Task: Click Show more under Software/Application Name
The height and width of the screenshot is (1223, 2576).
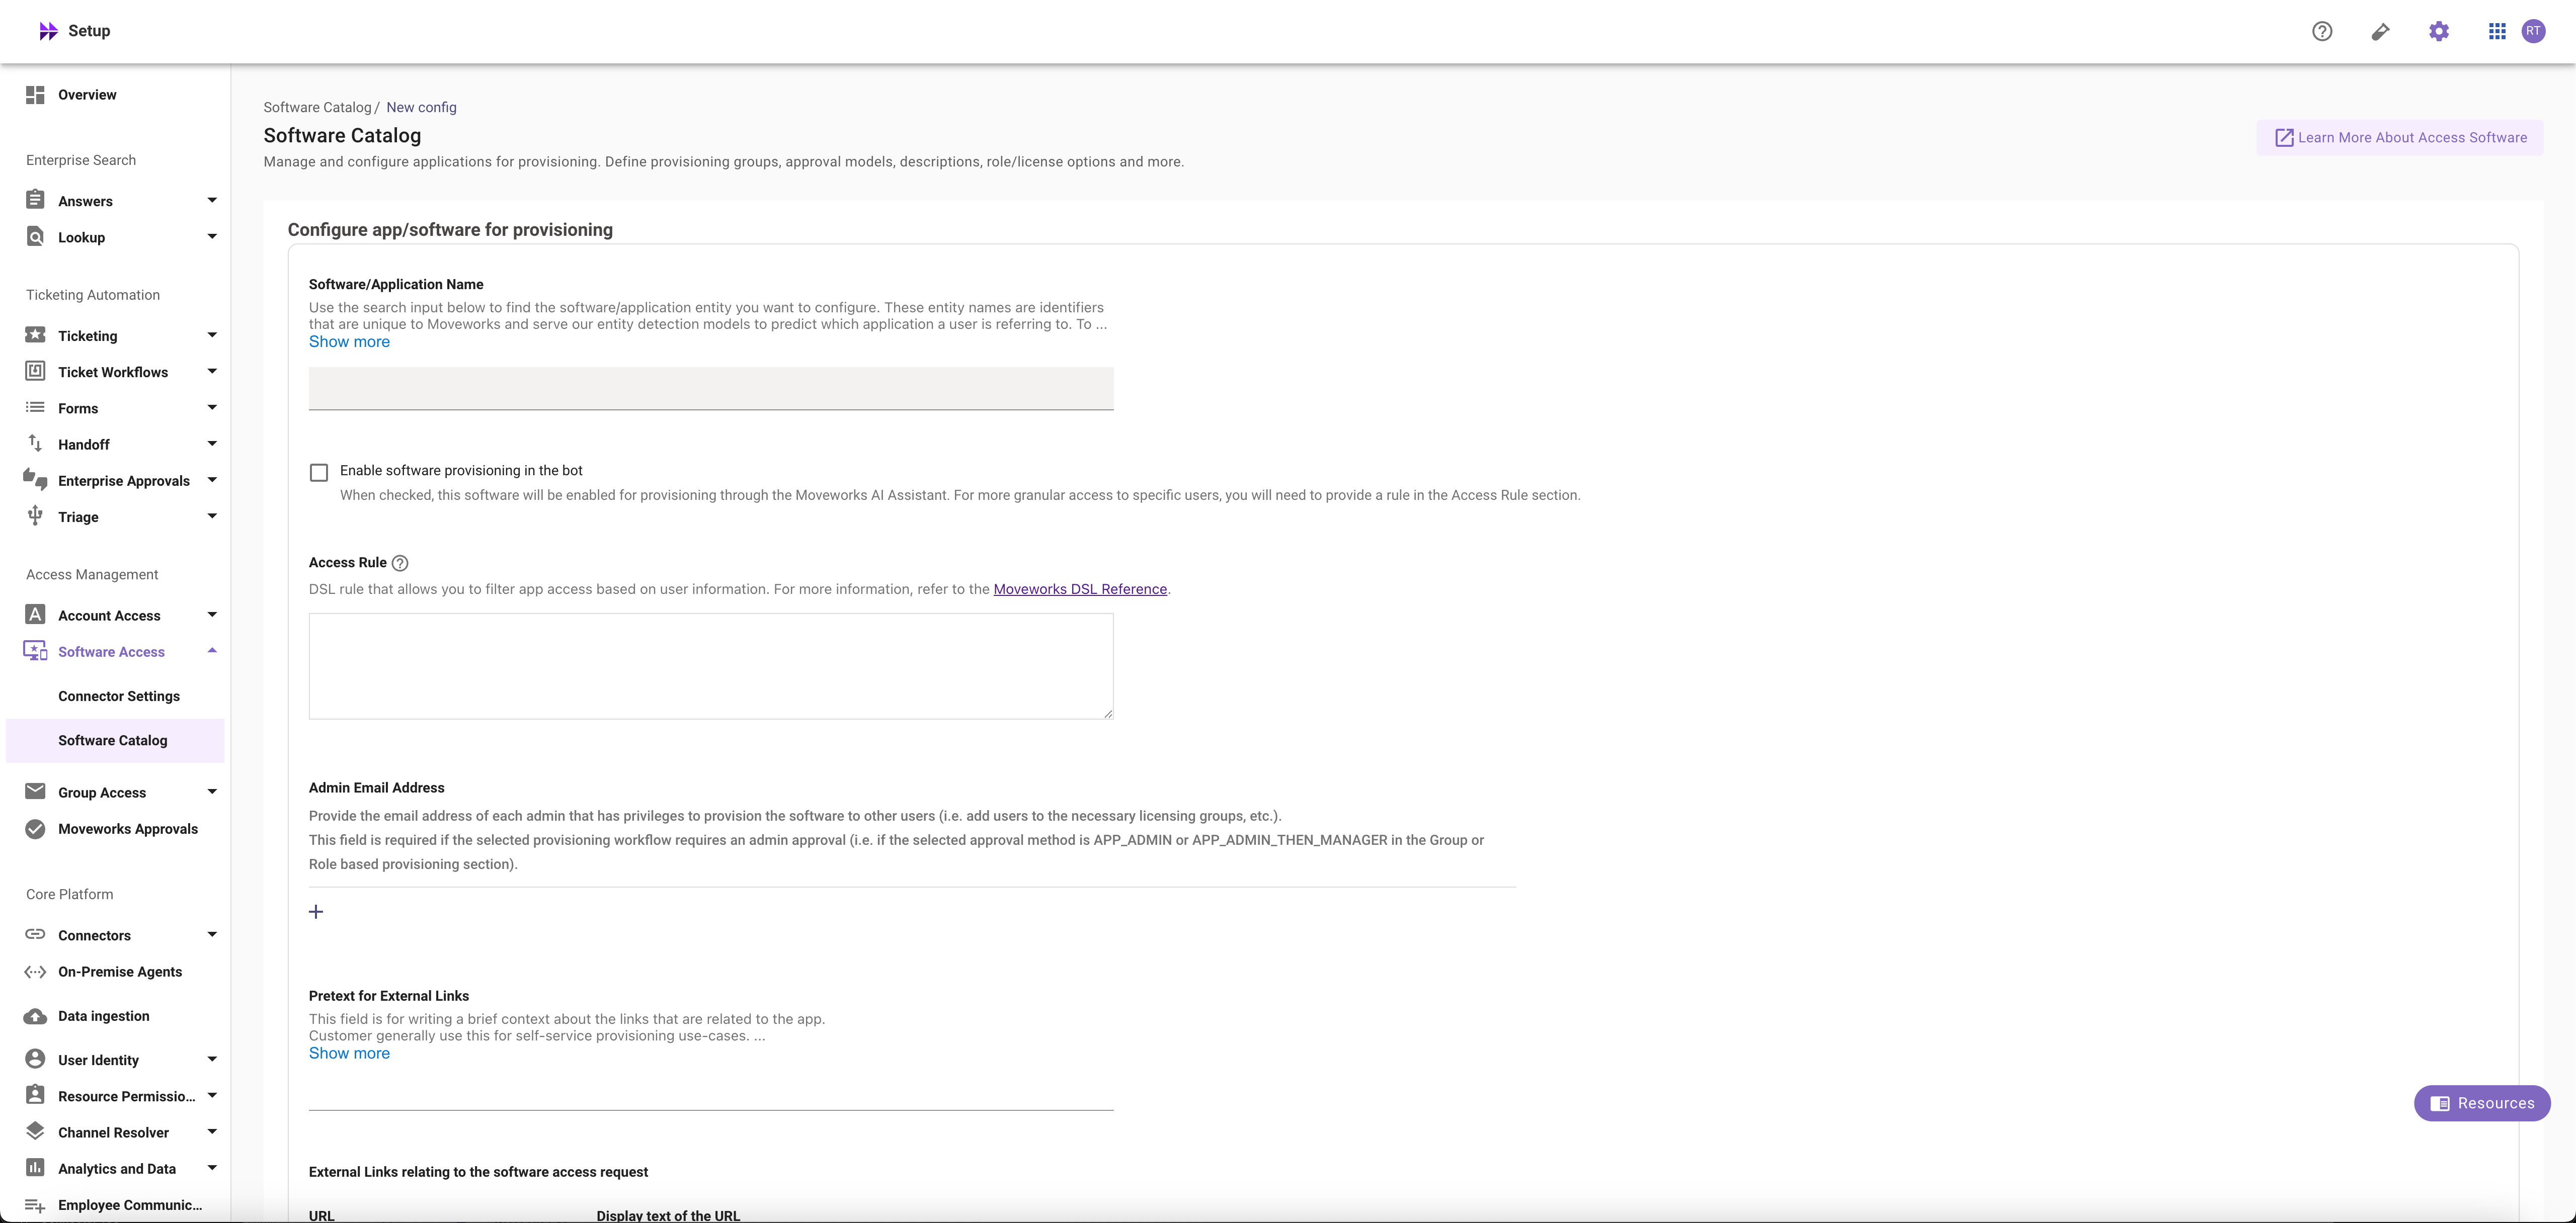Action: 349,342
